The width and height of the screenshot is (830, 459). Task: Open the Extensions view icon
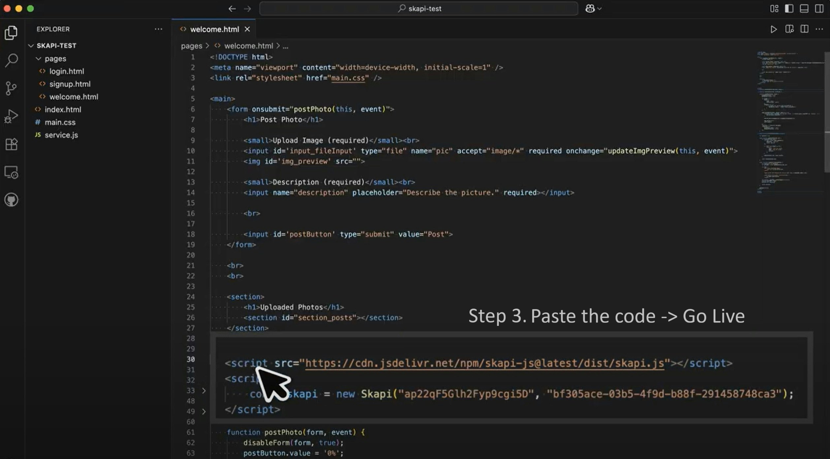pyautogui.click(x=11, y=144)
